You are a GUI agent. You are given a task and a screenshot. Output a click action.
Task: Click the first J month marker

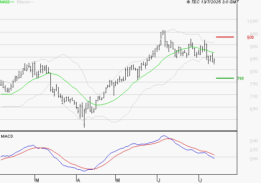(x=159, y=180)
